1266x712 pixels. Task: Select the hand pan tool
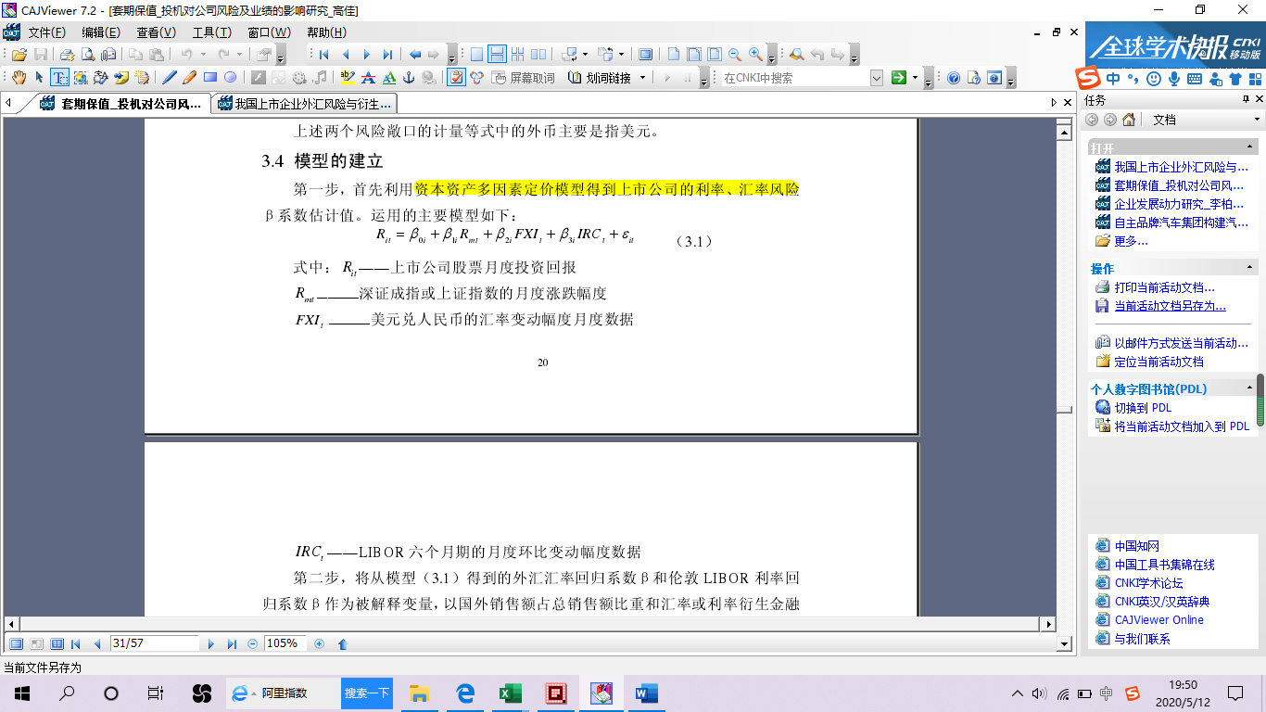pos(19,78)
